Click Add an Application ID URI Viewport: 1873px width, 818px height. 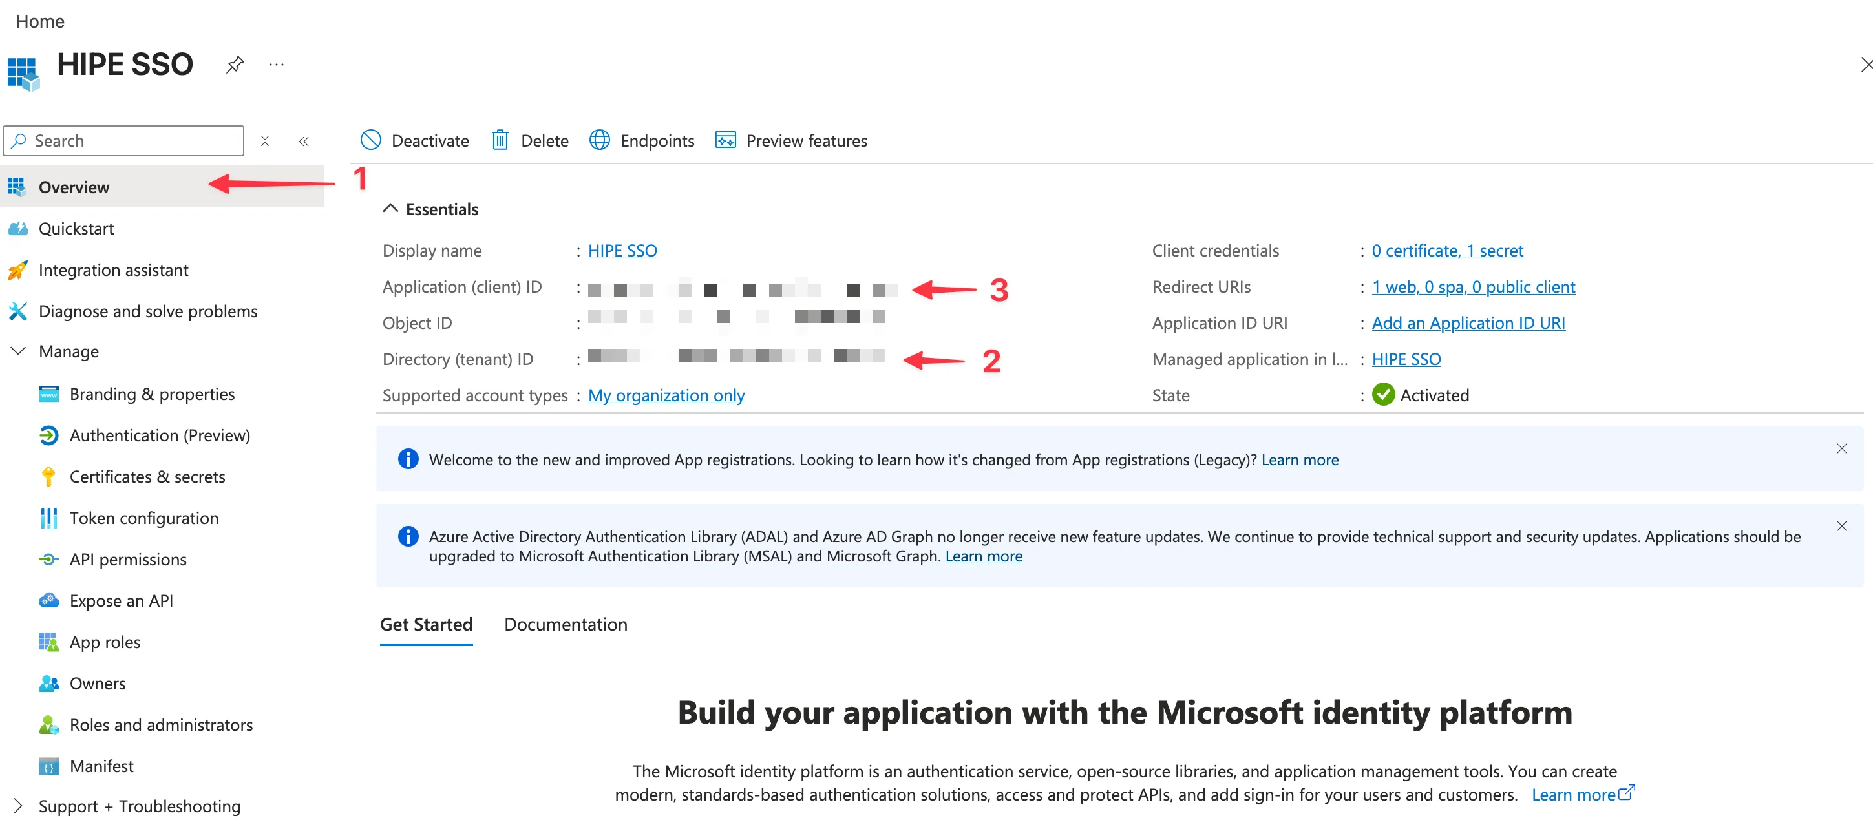coord(1468,322)
